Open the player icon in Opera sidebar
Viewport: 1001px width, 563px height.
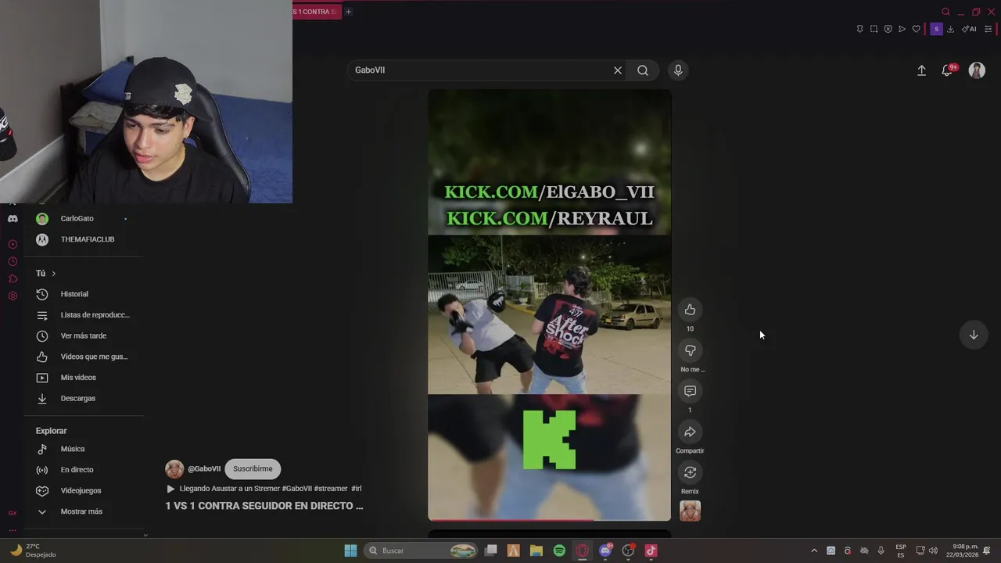(13, 244)
